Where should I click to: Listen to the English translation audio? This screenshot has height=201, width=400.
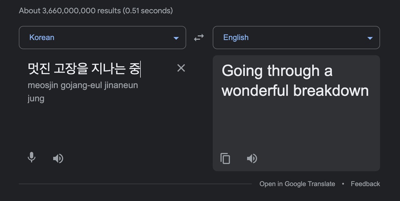point(252,158)
